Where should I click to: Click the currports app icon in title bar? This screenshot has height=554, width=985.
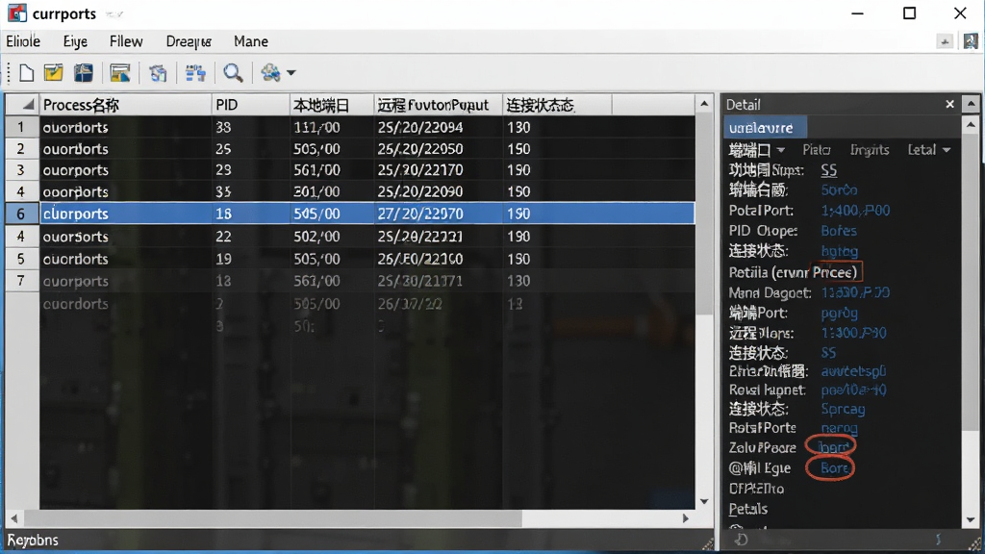point(17,13)
